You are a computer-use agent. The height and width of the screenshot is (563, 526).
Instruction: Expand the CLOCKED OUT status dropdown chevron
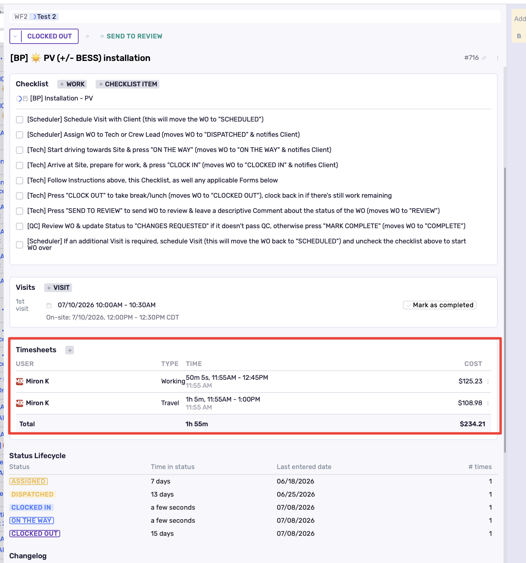click(15, 36)
